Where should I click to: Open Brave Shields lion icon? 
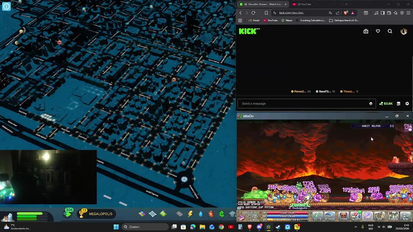tap(346, 13)
